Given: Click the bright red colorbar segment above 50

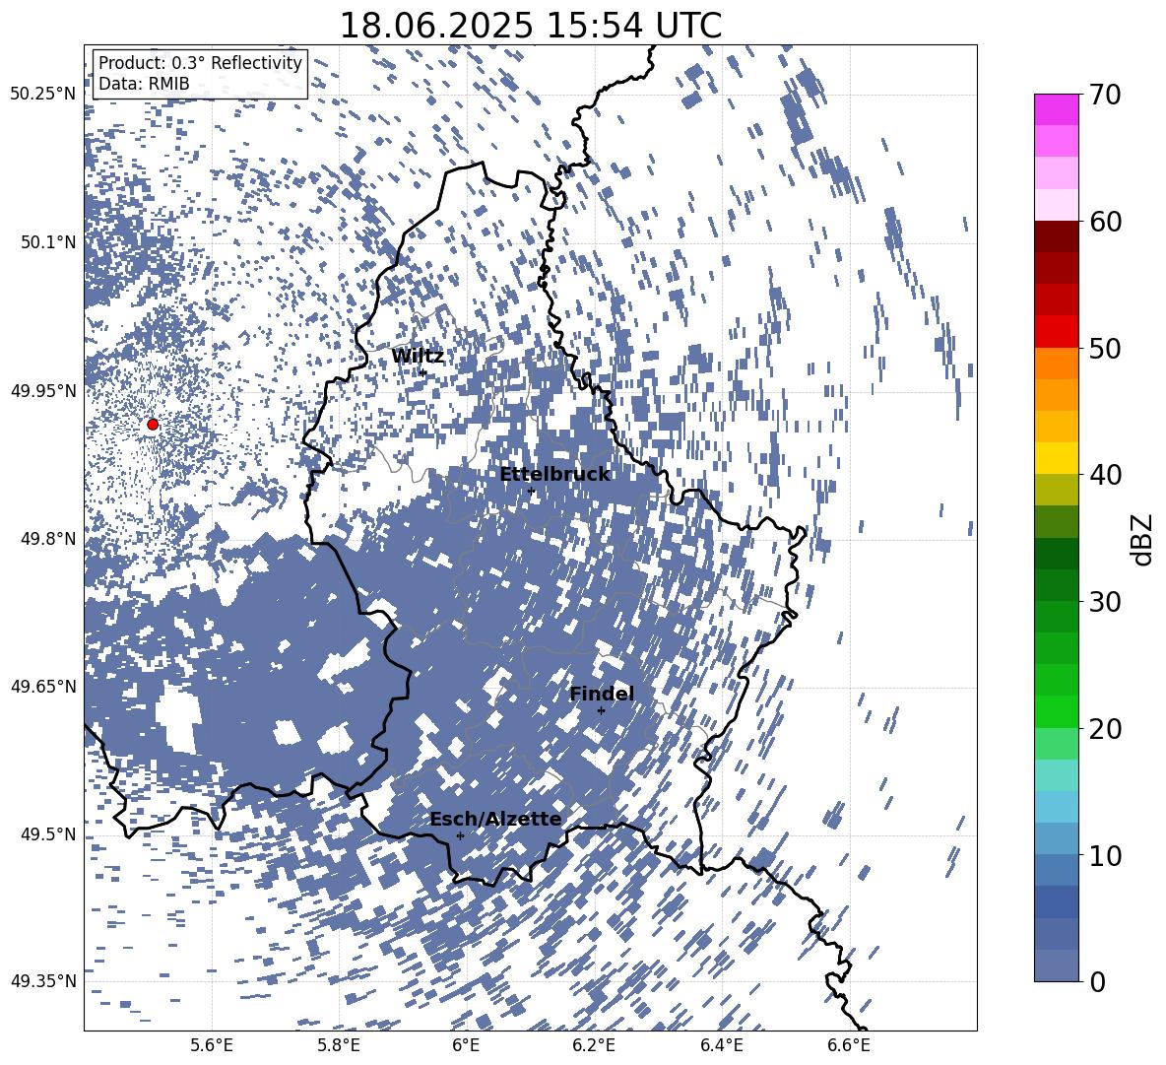Looking at the screenshot, I should pyautogui.click(x=1056, y=332).
